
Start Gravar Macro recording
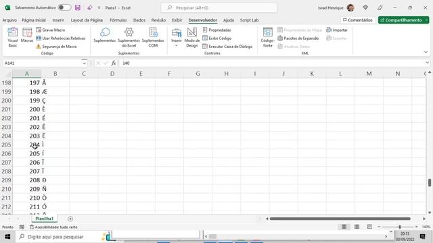pyautogui.click(x=51, y=30)
